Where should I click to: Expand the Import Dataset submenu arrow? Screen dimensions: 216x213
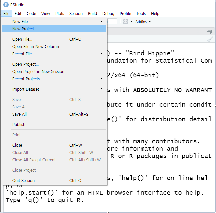pyautogui.click(x=101, y=89)
